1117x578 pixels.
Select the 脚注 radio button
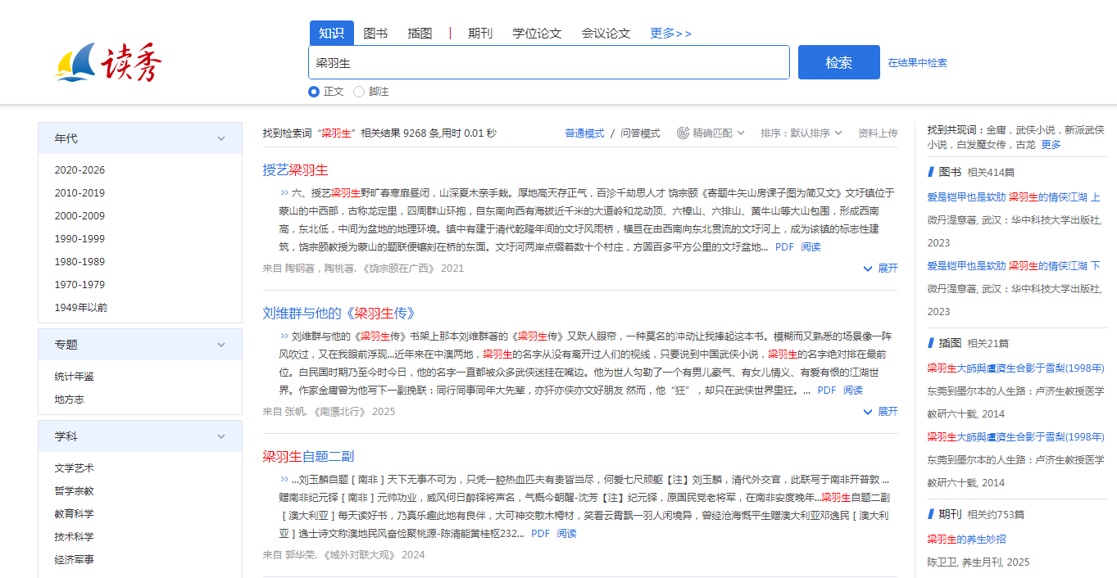(x=359, y=92)
